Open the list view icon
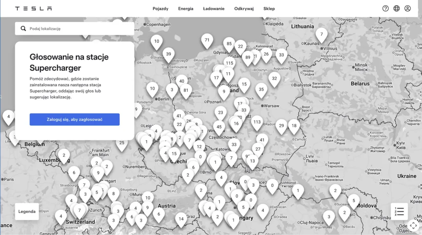This screenshot has width=422, height=235. (x=399, y=212)
